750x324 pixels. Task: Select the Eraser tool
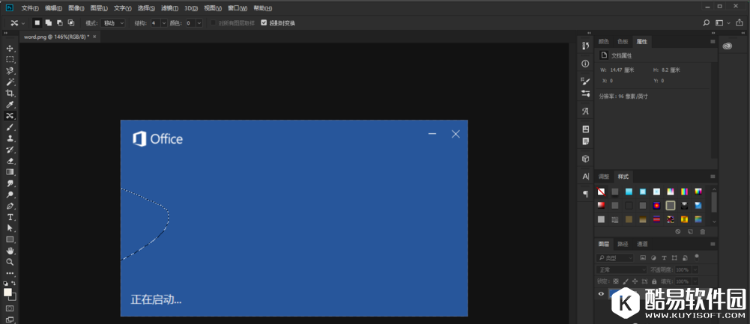(10, 160)
